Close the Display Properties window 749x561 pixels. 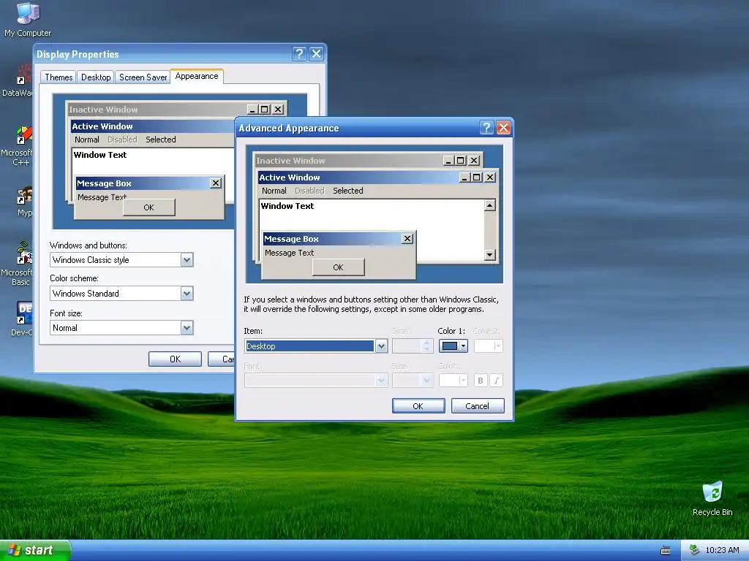[316, 53]
